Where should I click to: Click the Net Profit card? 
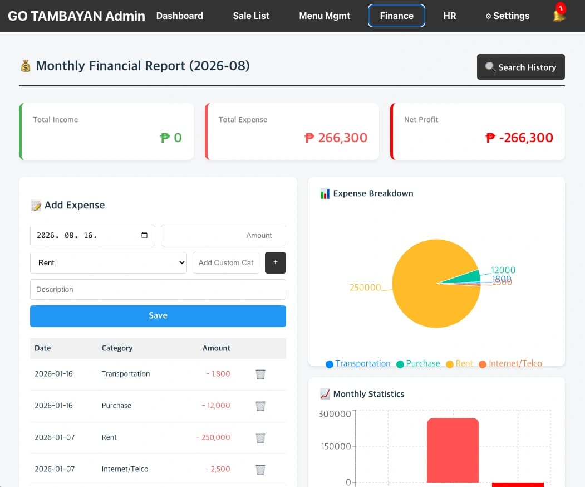[x=477, y=132]
